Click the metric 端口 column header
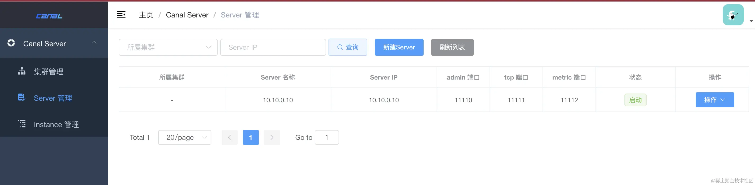 tap(569, 77)
